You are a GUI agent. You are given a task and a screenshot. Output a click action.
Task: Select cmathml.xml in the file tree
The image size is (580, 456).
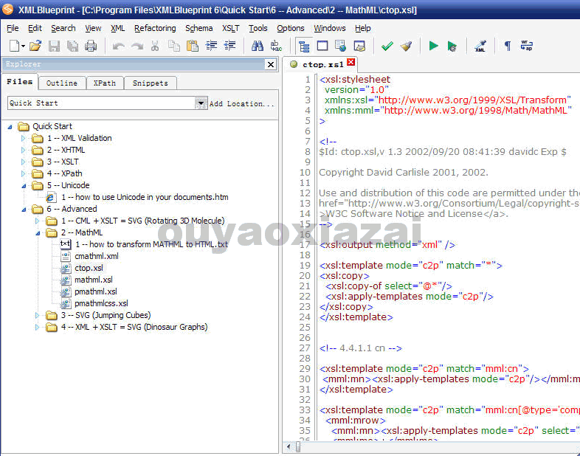pyautogui.click(x=97, y=256)
